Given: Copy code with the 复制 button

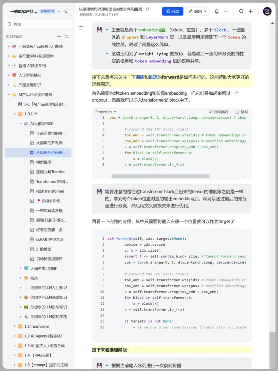Looking at the screenshot, I should tap(242, 112).
